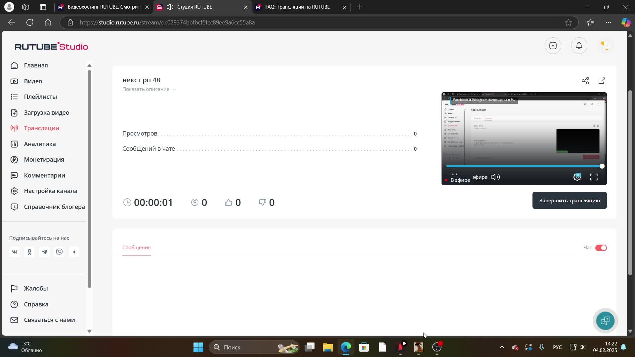Open stream in new window icon

602,81
